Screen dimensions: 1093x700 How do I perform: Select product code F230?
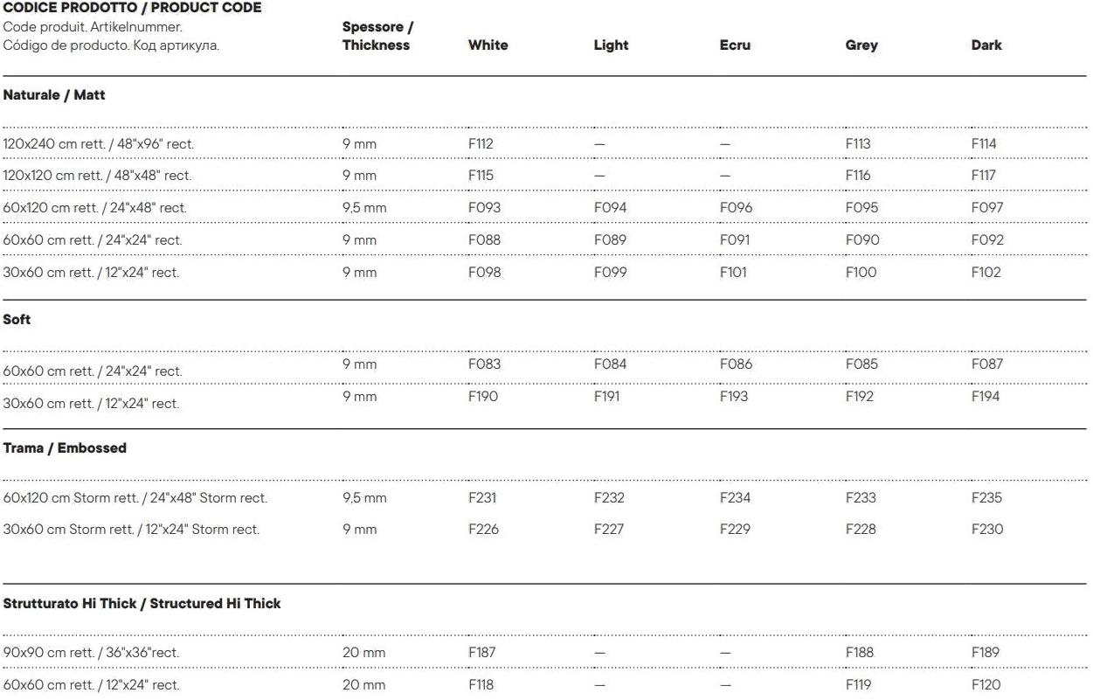point(987,530)
